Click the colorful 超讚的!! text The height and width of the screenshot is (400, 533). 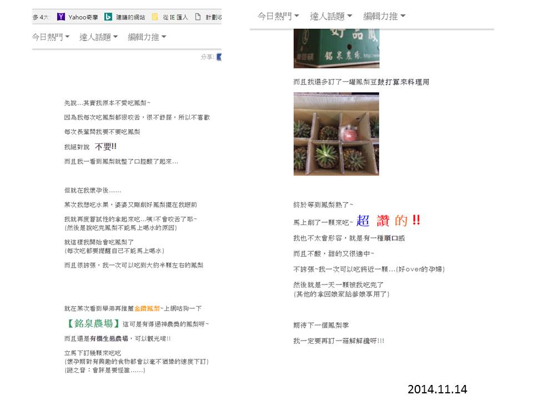coord(388,221)
